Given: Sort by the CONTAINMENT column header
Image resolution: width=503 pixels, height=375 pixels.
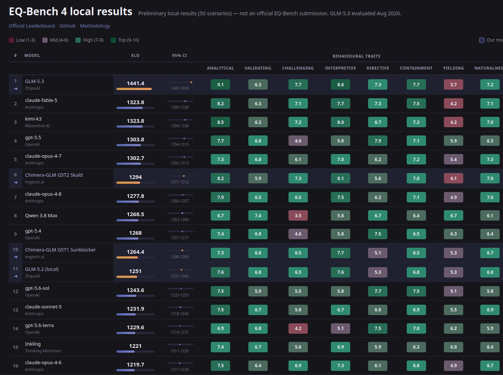Looking at the screenshot, I should [x=416, y=68].
